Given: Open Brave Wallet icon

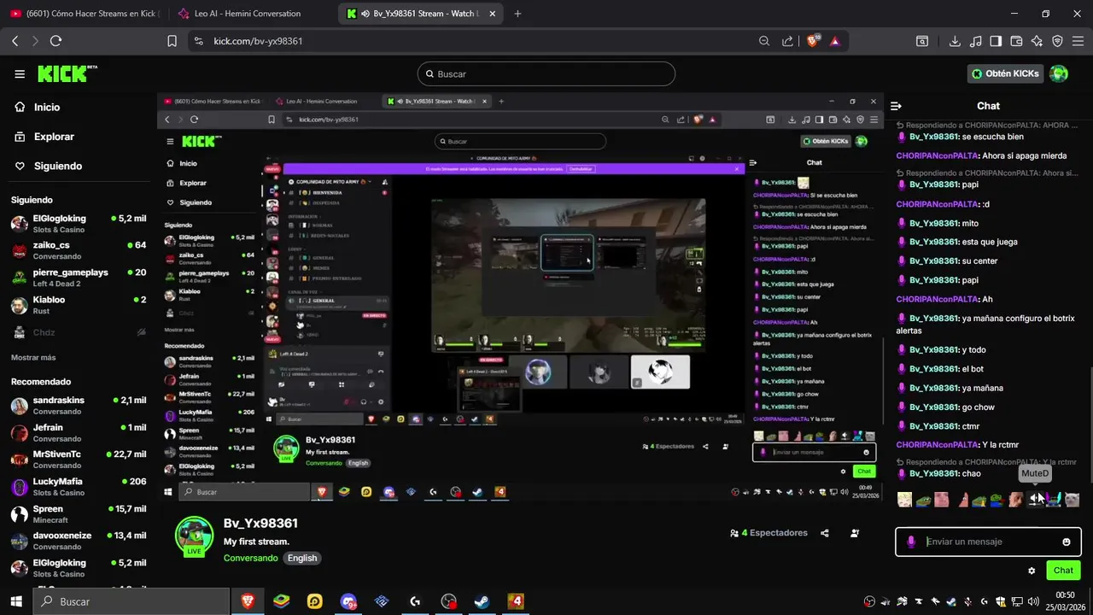Looking at the screenshot, I should [x=1016, y=41].
